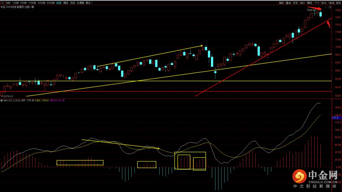
Task: Click the 60.00 MACD axis label
Action: point(338,145)
